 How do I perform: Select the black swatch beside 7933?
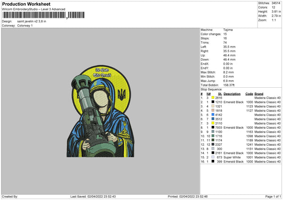pos(213,127)
